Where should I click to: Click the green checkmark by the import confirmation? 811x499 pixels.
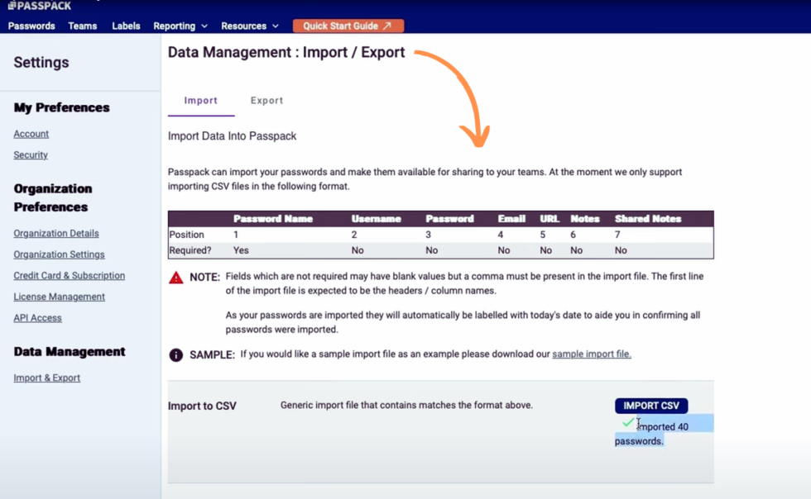pyautogui.click(x=629, y=422)
